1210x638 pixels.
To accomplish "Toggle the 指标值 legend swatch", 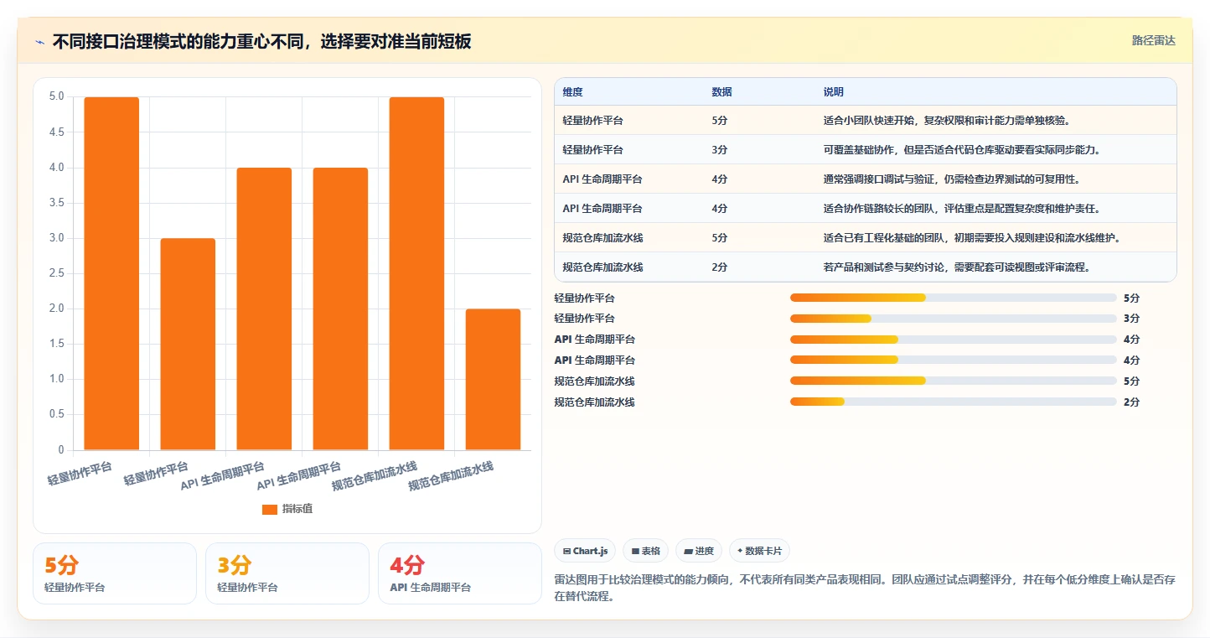I will tap(269, 509).
